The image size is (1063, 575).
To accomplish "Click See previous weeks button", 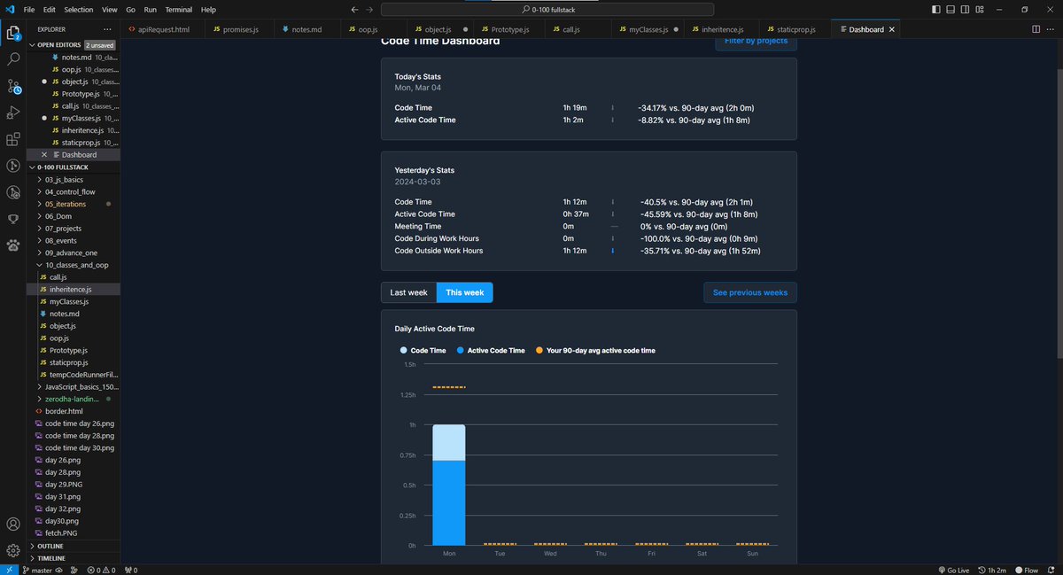I will point(749,292).
